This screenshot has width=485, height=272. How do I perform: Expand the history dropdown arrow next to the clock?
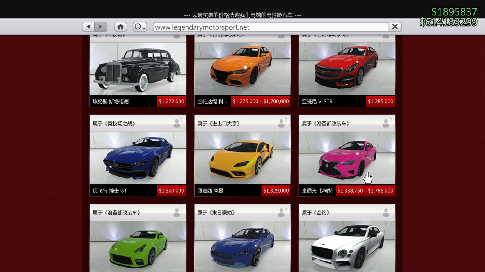pos(144,28)
